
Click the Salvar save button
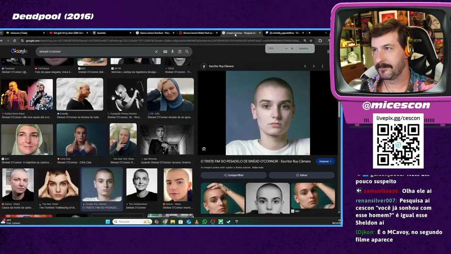tap(302, 175)
